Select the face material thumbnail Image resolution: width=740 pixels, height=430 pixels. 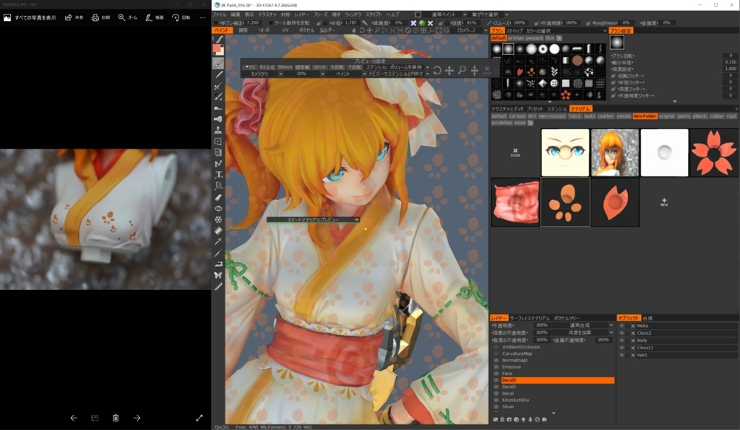pos(565,153)
